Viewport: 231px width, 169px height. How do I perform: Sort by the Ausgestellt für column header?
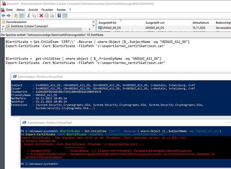(120, 23)
